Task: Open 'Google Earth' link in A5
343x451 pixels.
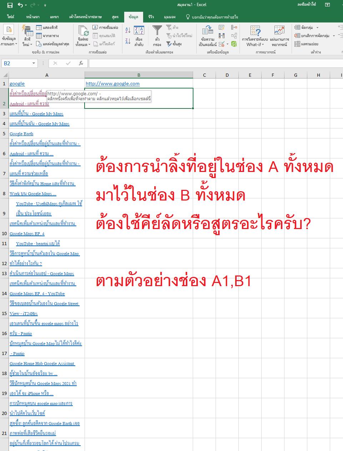Action: click(x=21, y=134)
